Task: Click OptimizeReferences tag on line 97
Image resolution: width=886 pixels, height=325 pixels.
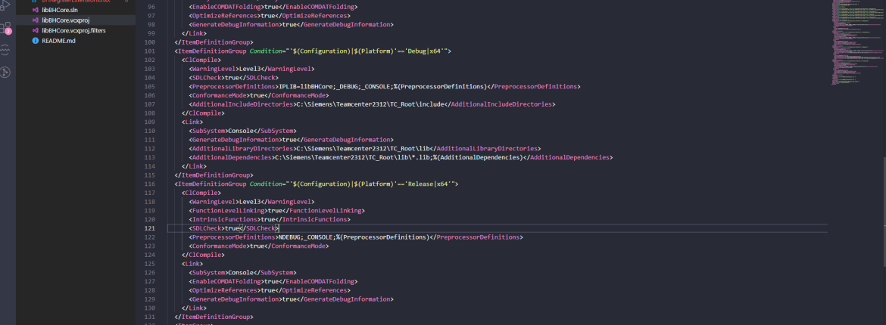Action: [224, 16]
